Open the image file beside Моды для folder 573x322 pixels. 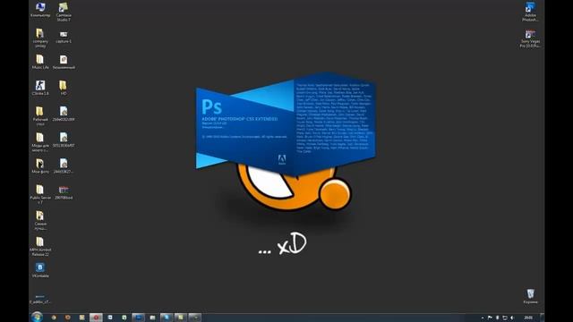coord(64,140)
